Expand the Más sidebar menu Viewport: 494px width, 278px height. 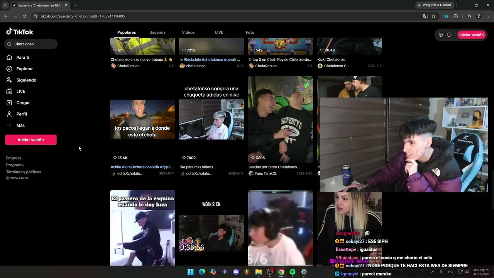point(15,125)
